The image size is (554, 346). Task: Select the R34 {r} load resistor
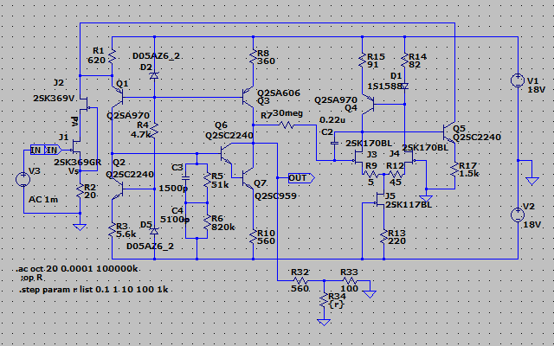323,301
